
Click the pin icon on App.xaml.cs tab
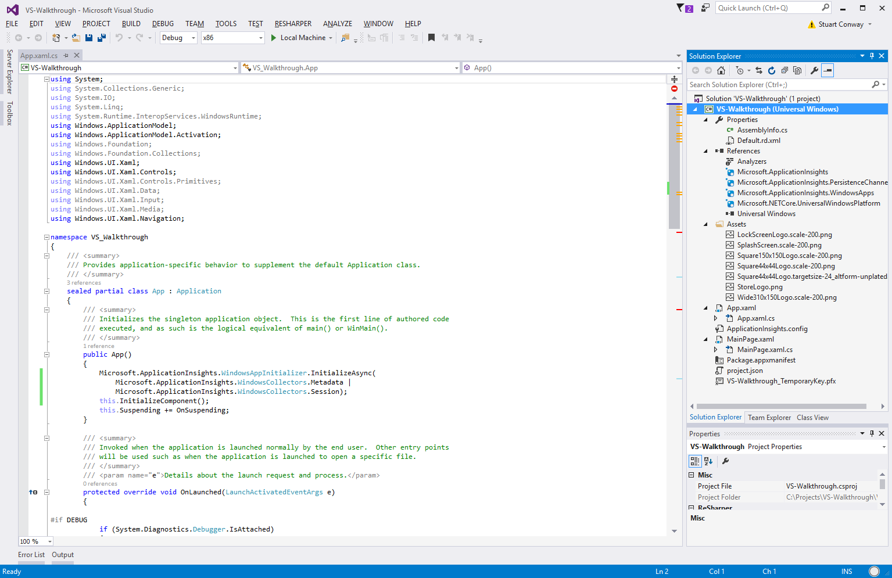(66, 56)
